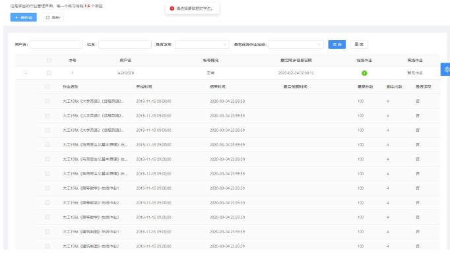This screenshot has width=450, height=253.
Task: Check the 高等数学 在线作业3 row checkbox
Action: pyautogui.click(x=48, y=217)
